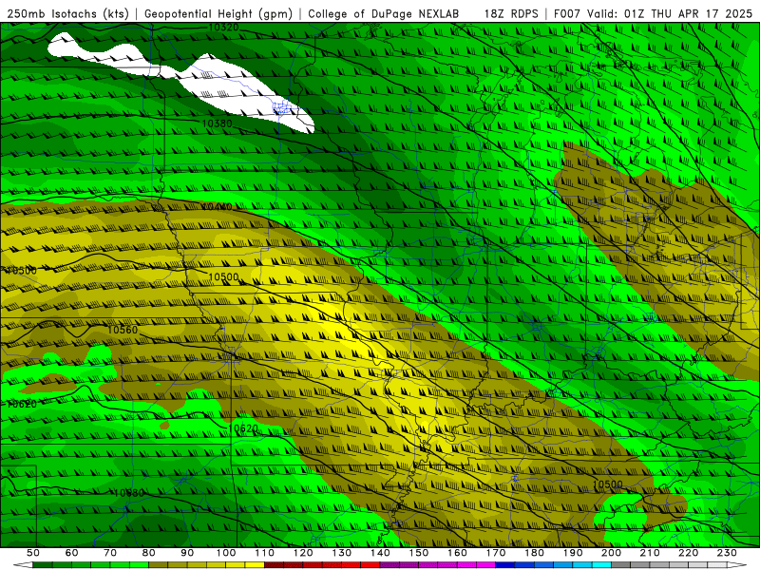760x570 pixels.
Task: Select the cyan swatch just left of 200
Action: (602, 565)
